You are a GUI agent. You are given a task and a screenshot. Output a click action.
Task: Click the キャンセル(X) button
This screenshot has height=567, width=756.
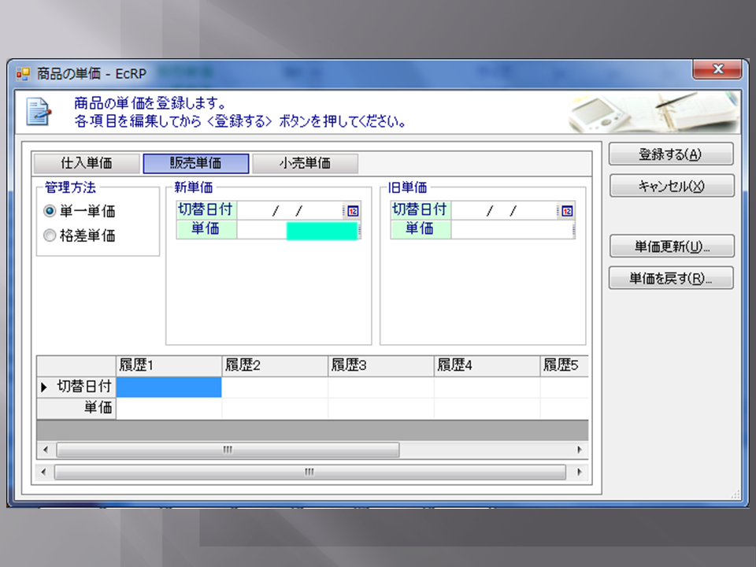(x=671, y=186)
